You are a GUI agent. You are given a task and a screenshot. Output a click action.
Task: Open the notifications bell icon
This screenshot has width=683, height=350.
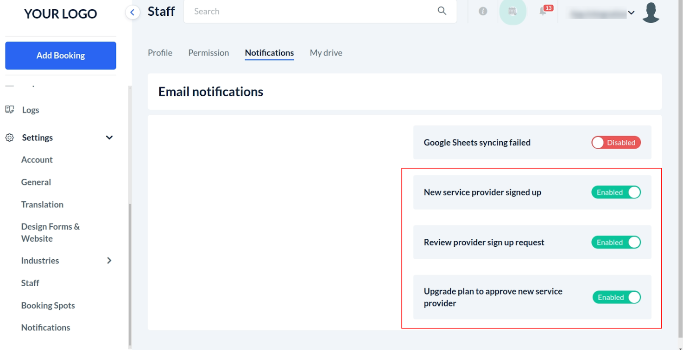coord(543,12)
